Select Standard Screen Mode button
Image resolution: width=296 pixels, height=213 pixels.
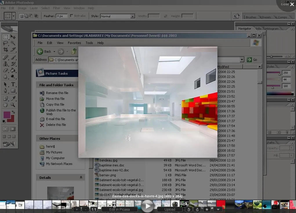(x=4, y=137)
